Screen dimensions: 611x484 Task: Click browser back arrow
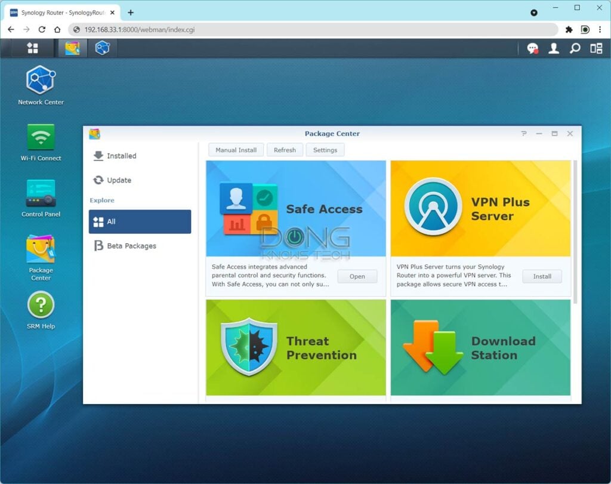click(11, 30)
